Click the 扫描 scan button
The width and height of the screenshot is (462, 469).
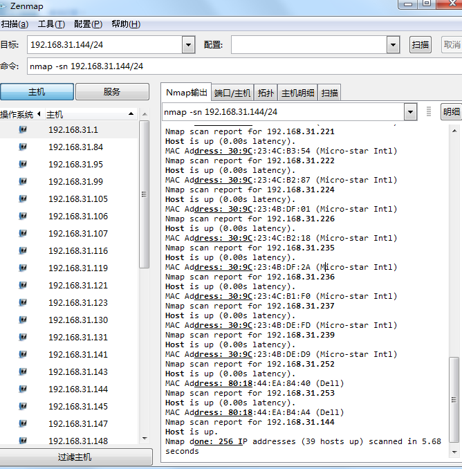coord(420,44)
